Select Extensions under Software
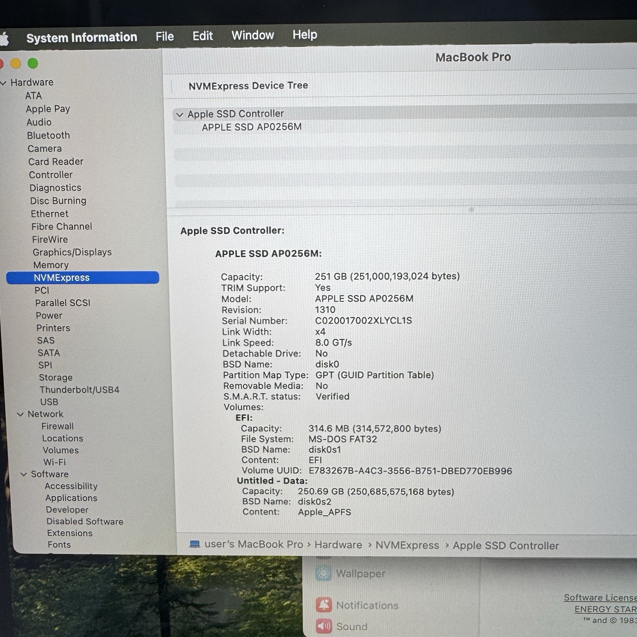The height and width of the screenshot is (637, 637). [70, 533]
